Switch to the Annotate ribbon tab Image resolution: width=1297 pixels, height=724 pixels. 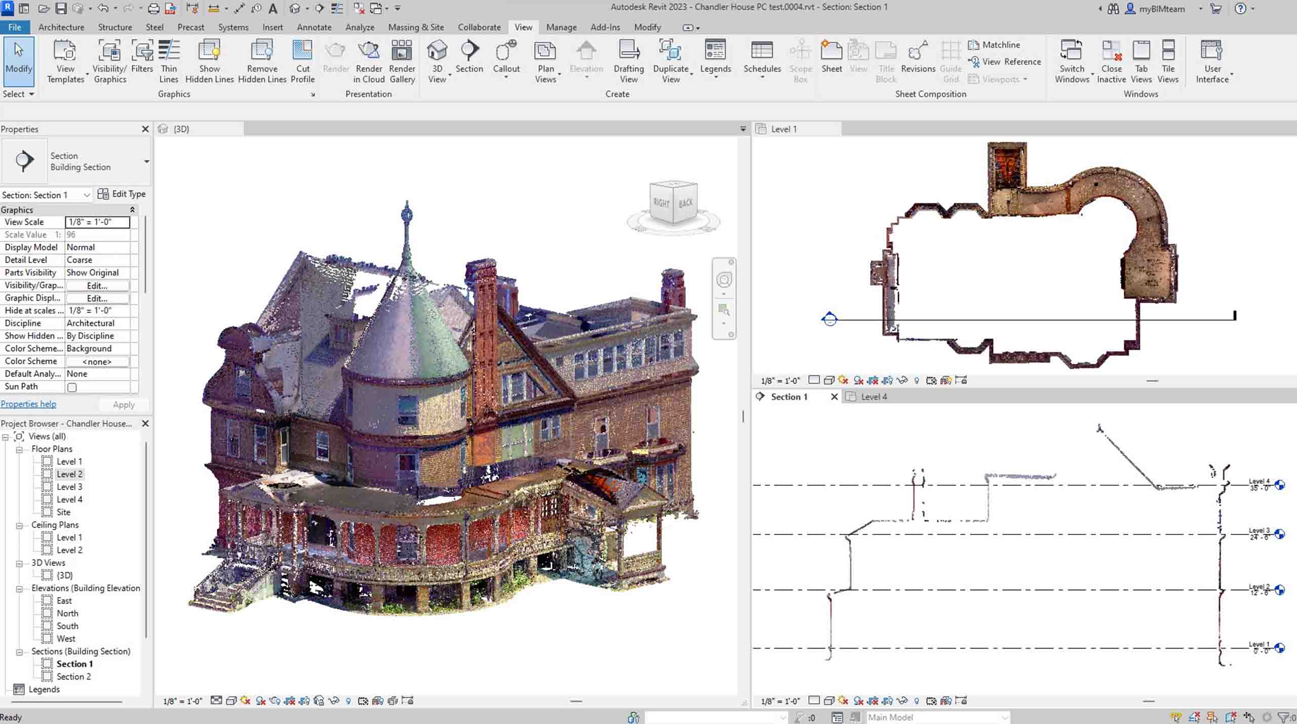[x=314, y=27]
